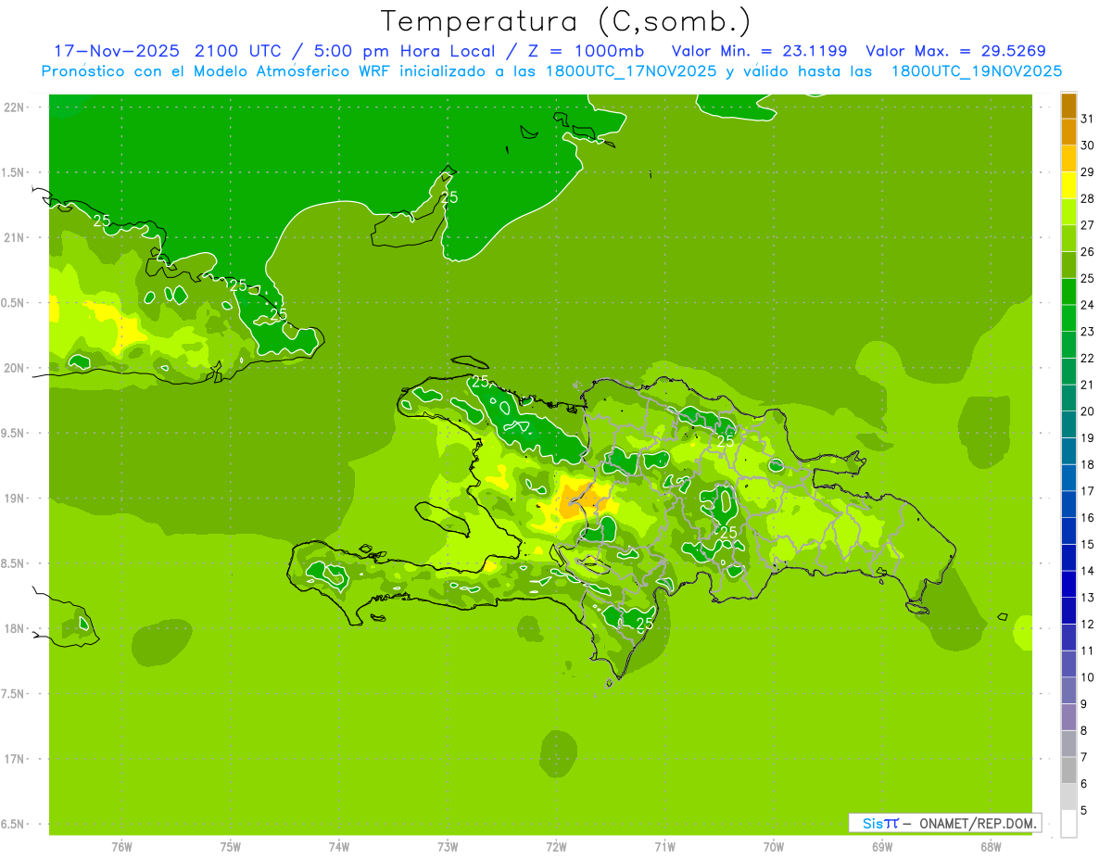
Task: Click the "8" label on the color scale
Action: click(1084, 731)
